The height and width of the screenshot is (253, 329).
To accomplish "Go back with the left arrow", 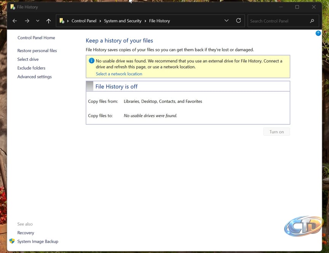I will 14,21.
